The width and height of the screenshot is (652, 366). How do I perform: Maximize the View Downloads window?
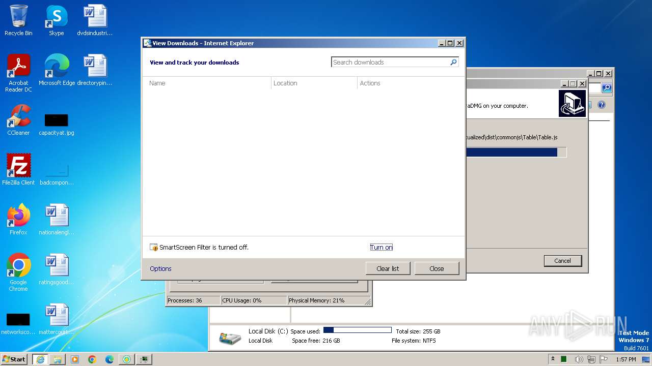(x=450, y=43)
